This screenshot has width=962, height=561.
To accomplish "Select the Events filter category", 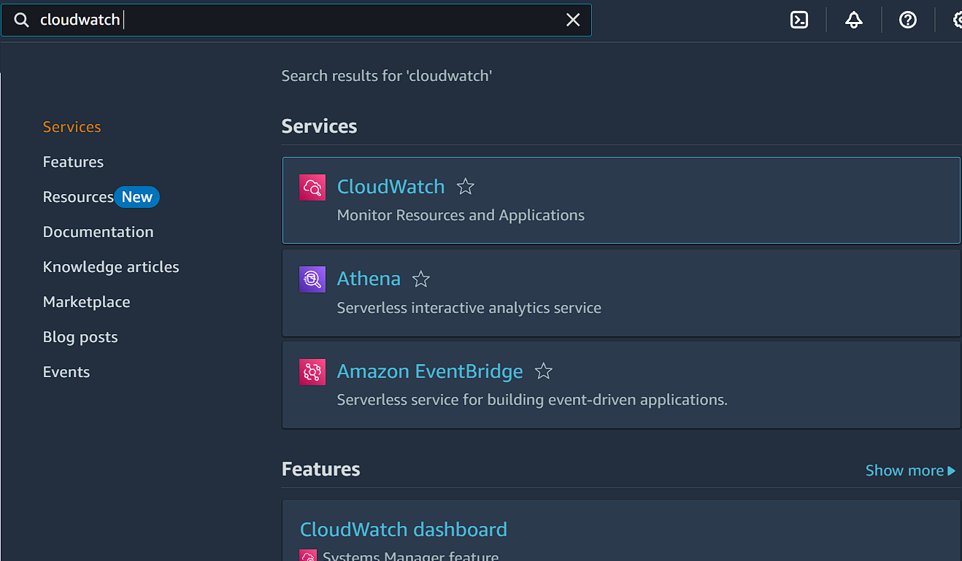I will point(66,372).
